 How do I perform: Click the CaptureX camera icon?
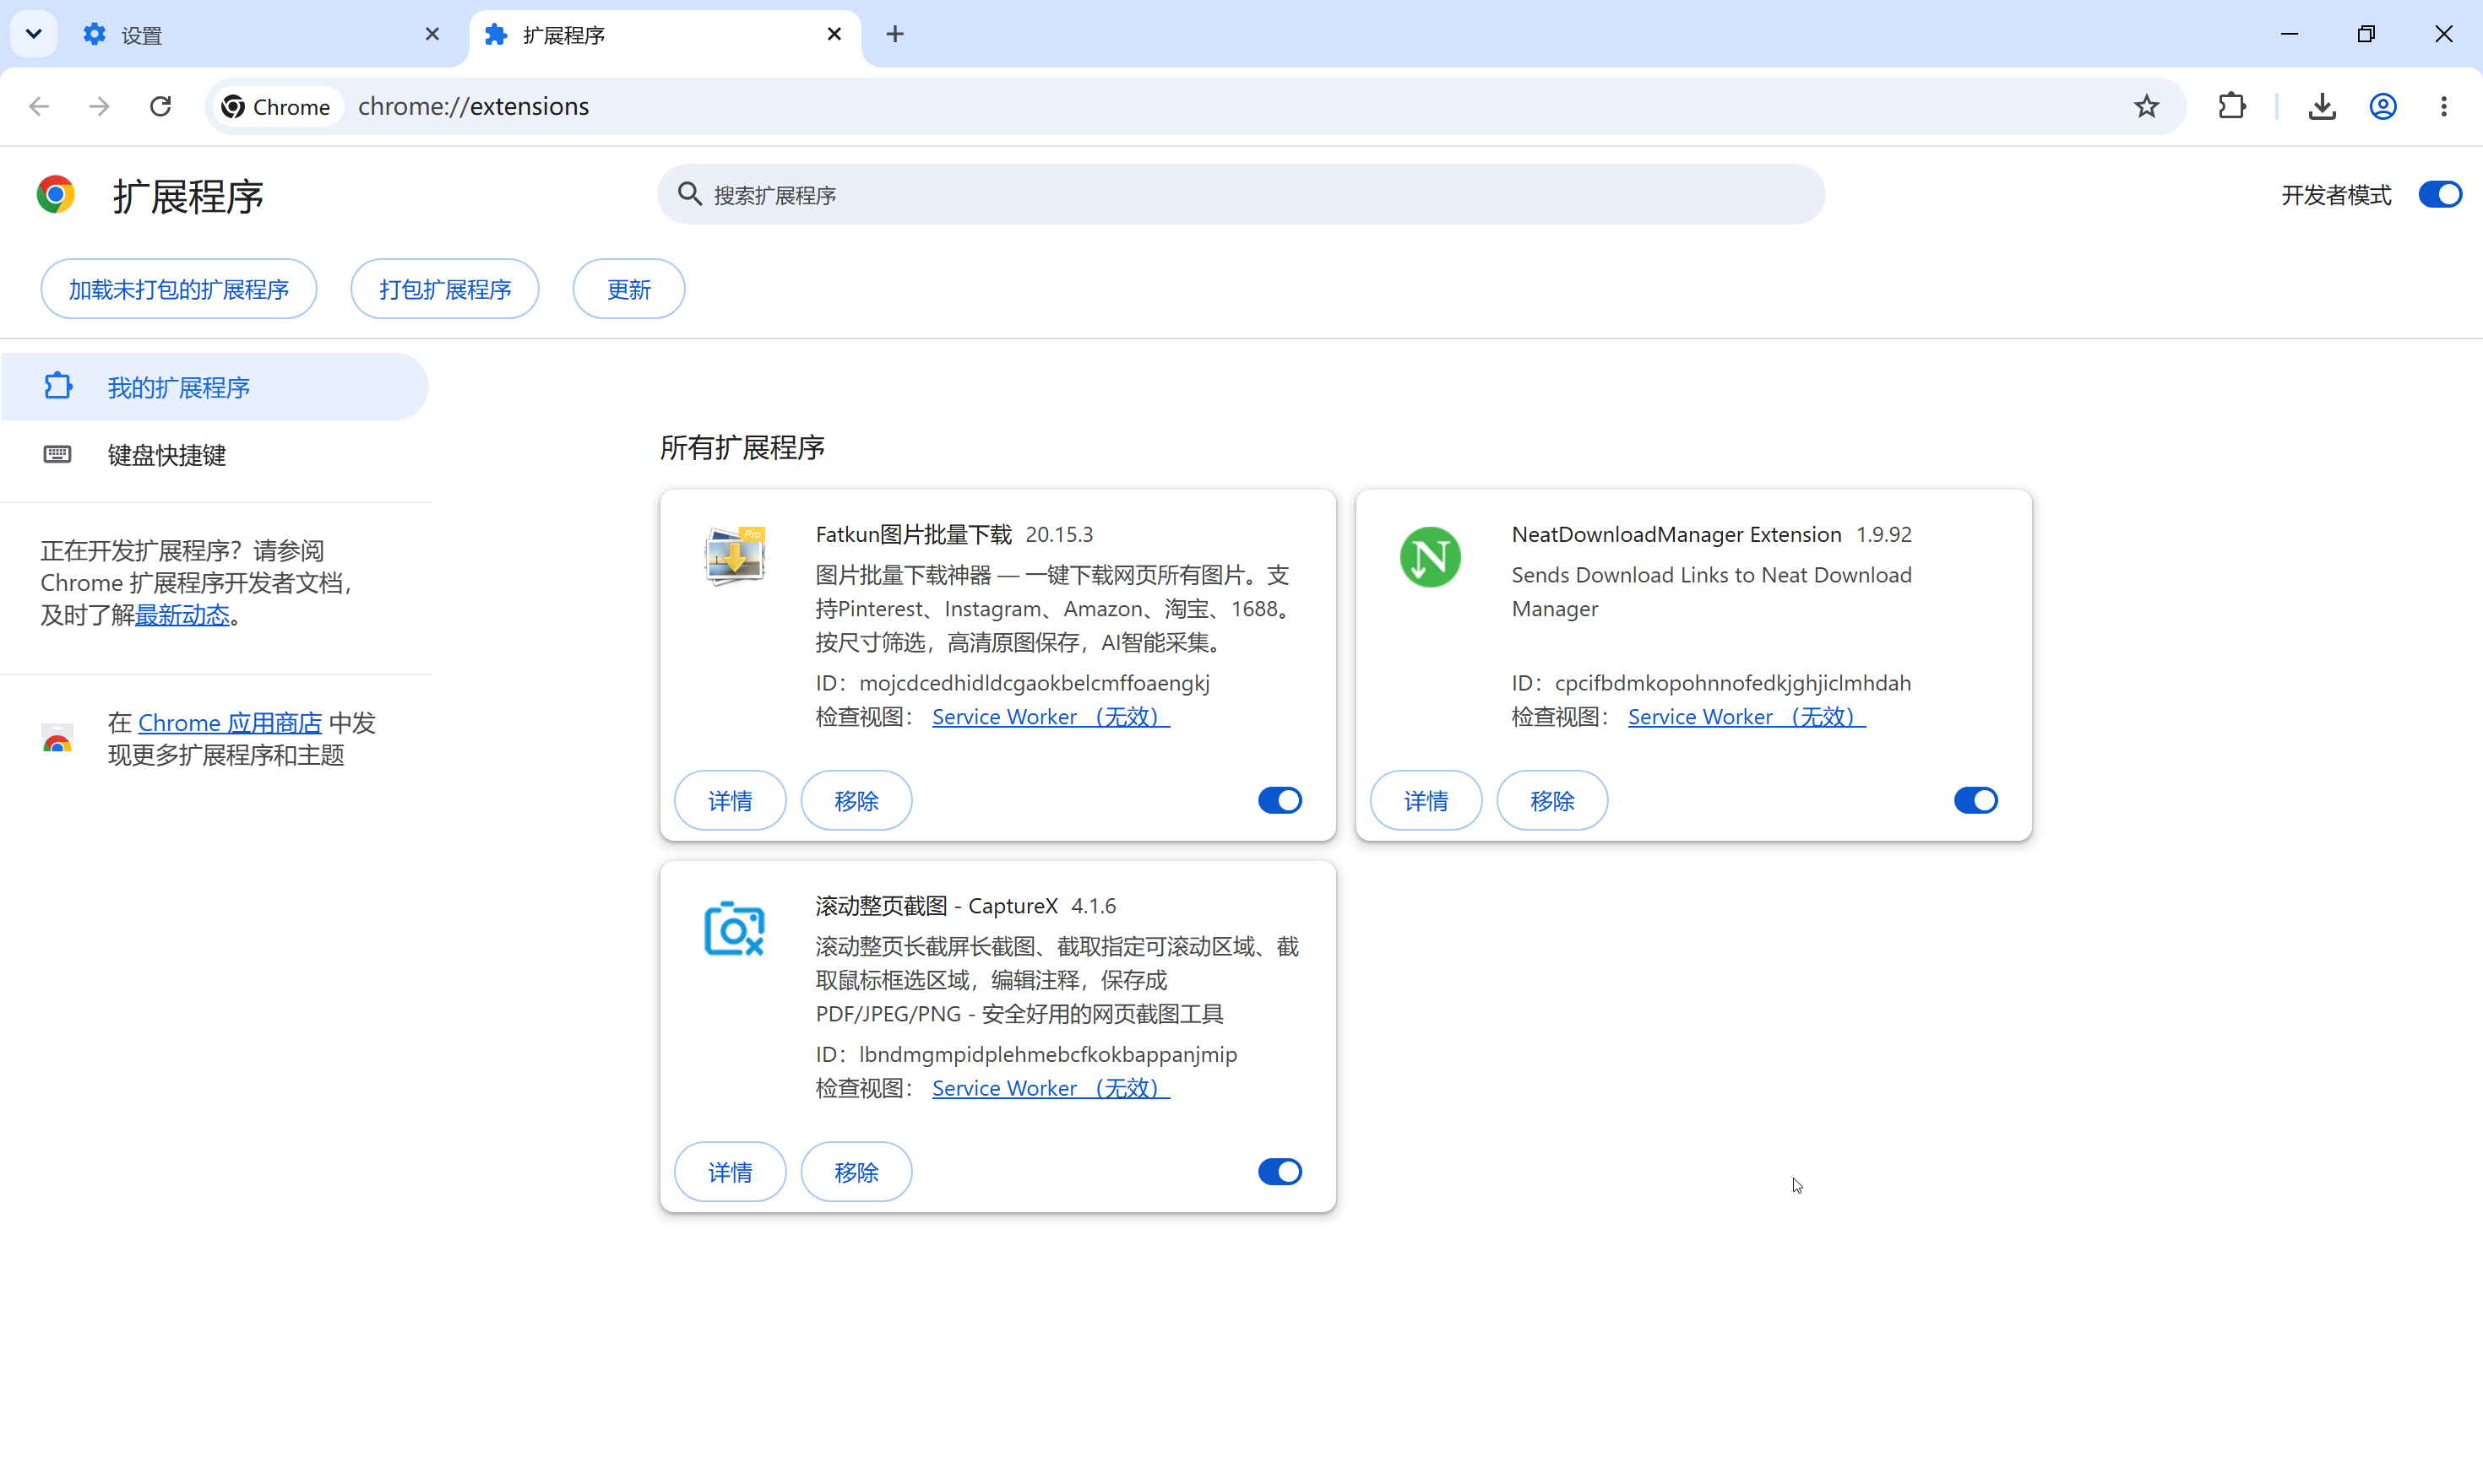734,929
